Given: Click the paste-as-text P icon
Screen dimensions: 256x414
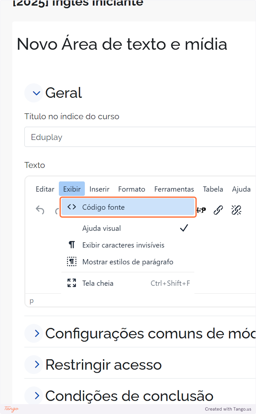Looking at the screenshot, I should 201,210.
